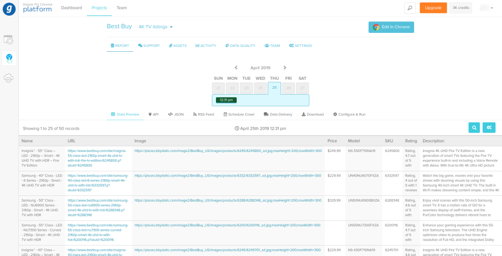
Task: Open the Data Delivery tab
Action: coord(278,114)
